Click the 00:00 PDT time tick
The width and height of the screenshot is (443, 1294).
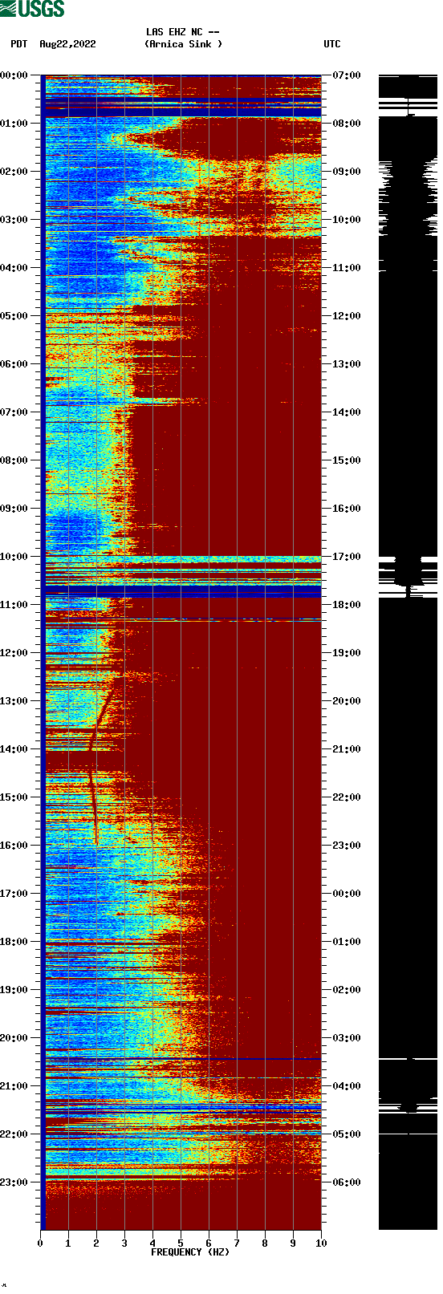[14, 75]
